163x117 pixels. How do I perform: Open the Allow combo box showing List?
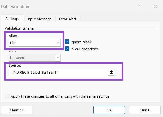point(35,43)
